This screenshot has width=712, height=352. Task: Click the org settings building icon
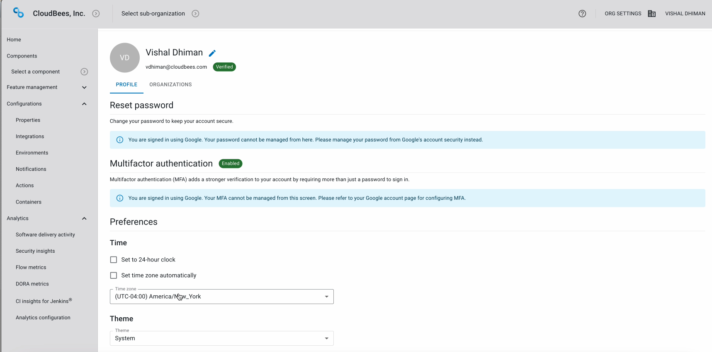pyautogui.click(x=652, y=14)
